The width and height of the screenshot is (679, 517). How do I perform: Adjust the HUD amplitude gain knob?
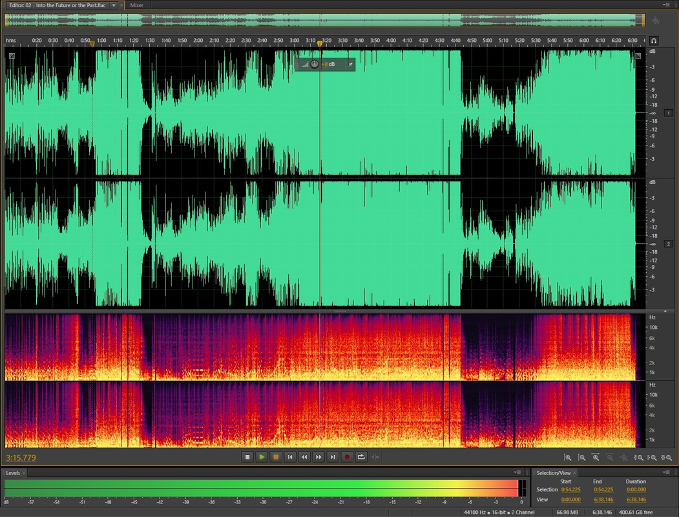click(315, 64)
